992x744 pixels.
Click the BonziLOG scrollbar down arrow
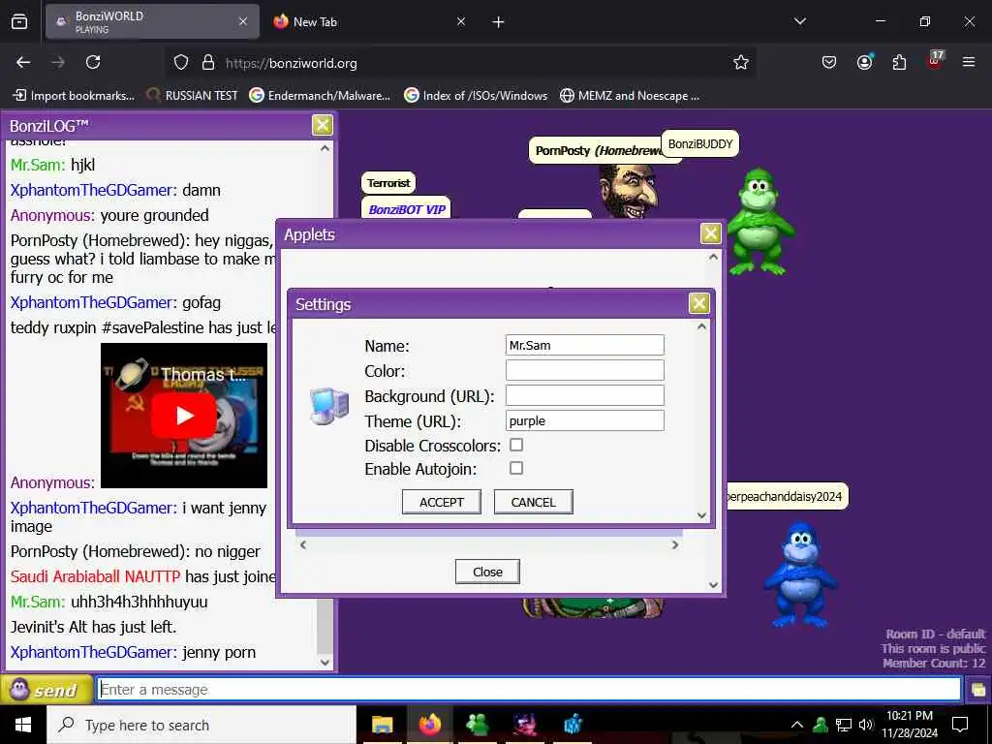pyautogui.click(x=325, y=663)
